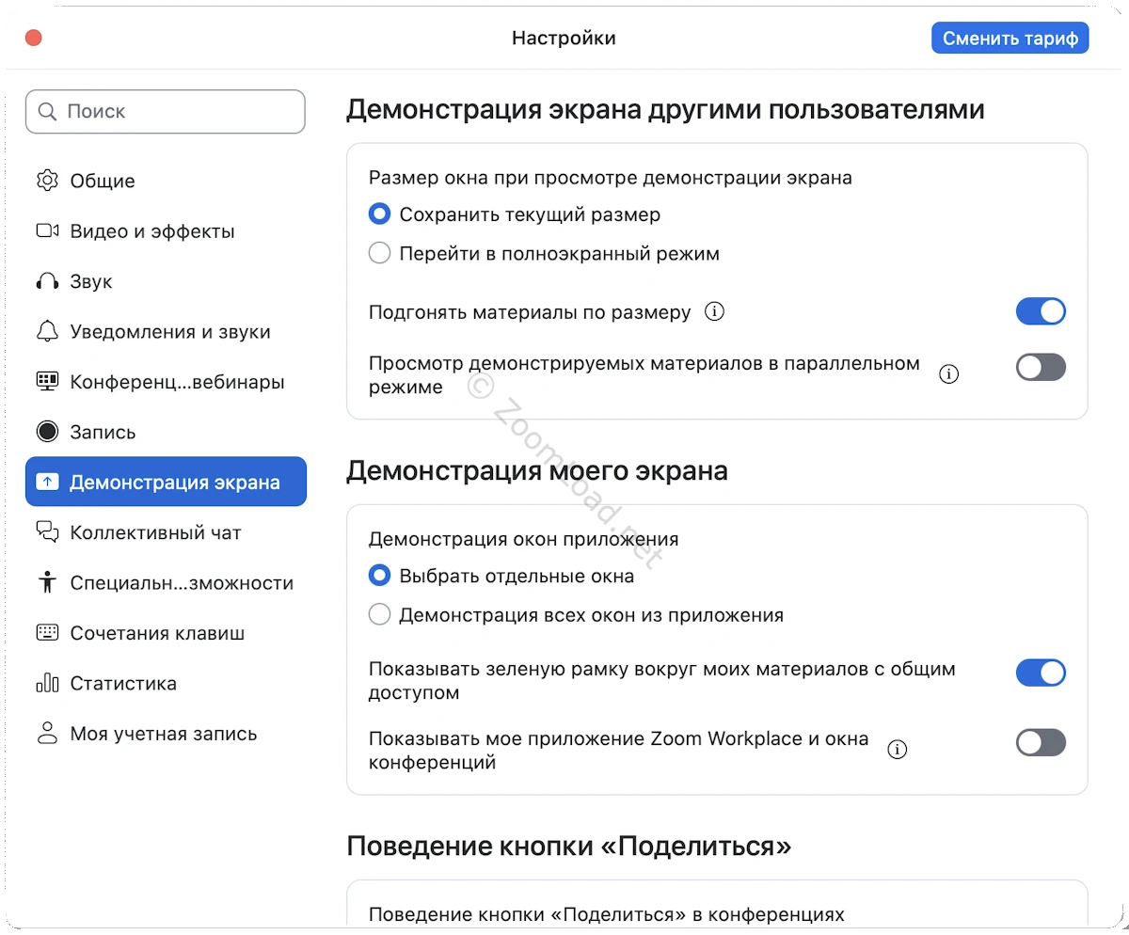This screenshot has height=935, width=1129.
Task: Click the gear icon next to Общие
Action: coord(47,181)
